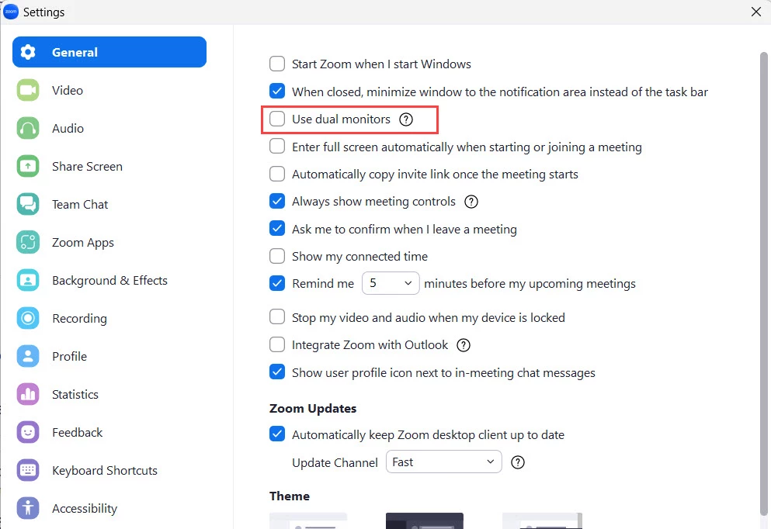Image resolution: width=771 pixels, height=529 pixels.
Task: Click the Keyboard Shortcuts keyboard icon
Action: coord(28,471)
